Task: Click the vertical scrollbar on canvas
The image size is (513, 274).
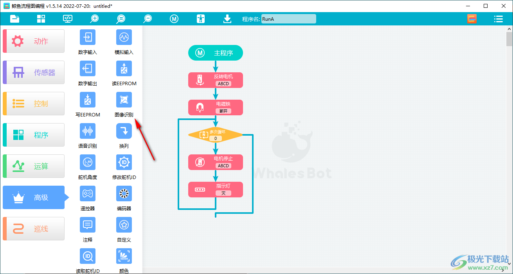Action: (x=509, y=149)
